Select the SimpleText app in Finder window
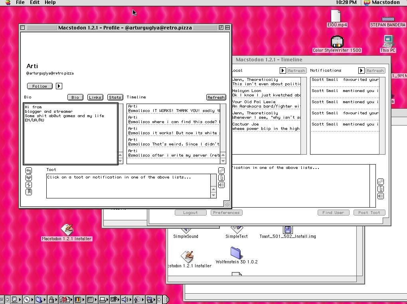Screen dimensions: 407x304 (237, 233)
